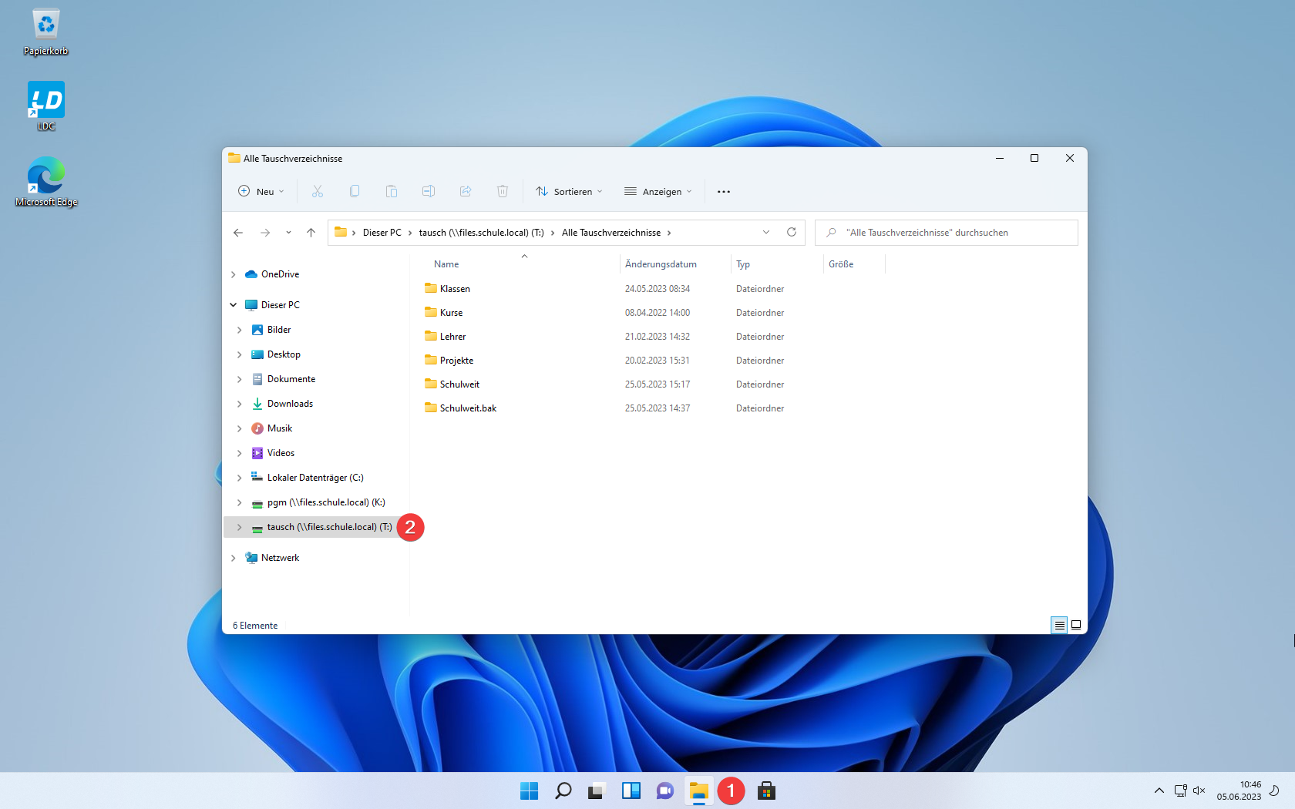Collapse the Dieser PC tree node
This screenshot has width=1295, height=809.
point(233,305)
